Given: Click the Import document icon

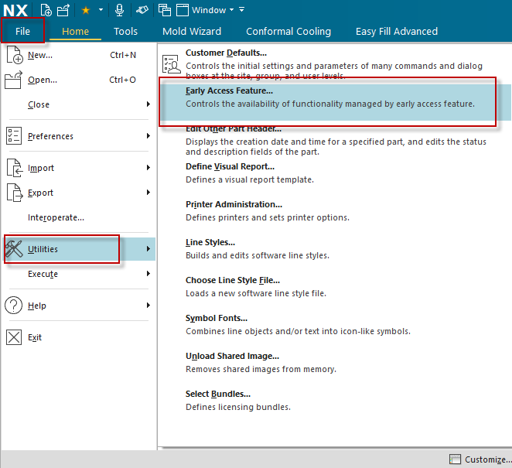Looking at the screenshot, I should pos(14,168).
